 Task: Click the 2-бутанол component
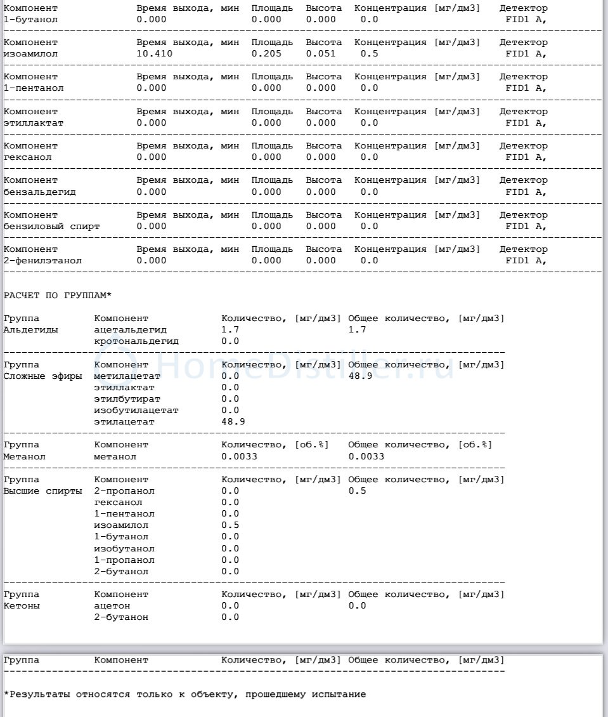coord(121,572)
